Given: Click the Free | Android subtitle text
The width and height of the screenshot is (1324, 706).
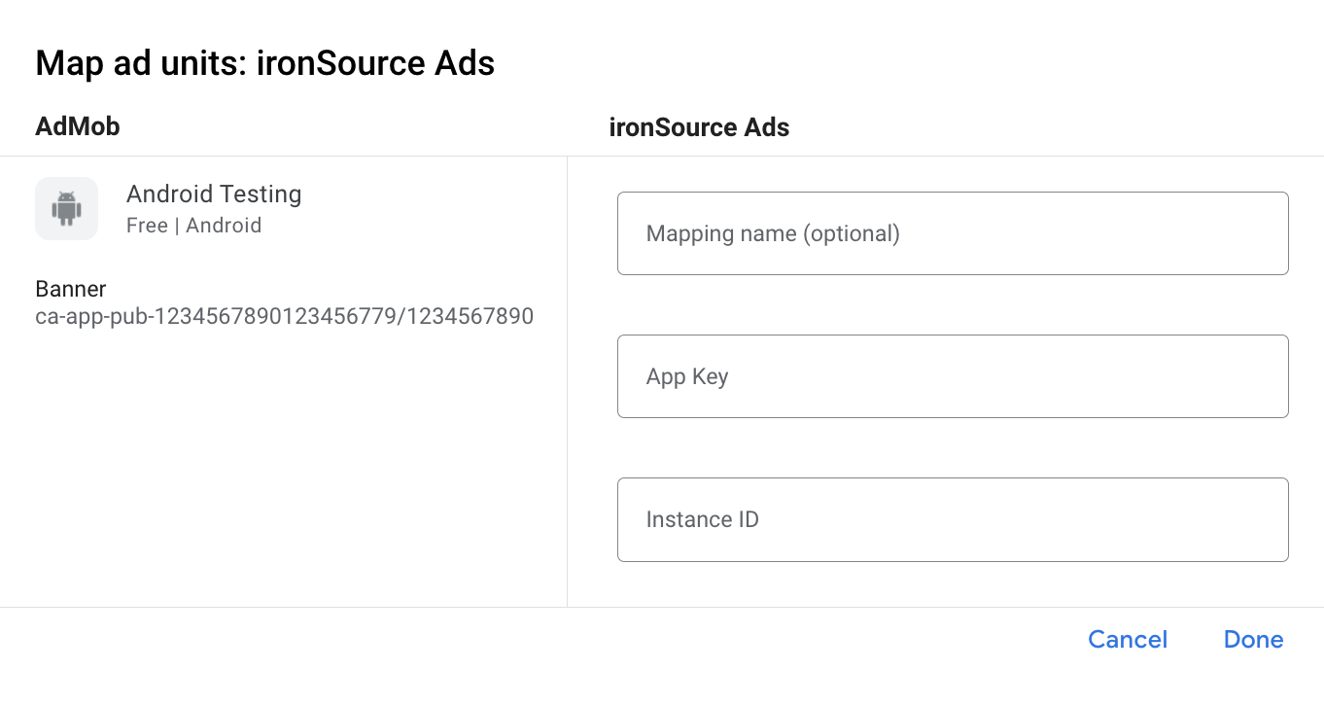Looking at the screenshot, I should coord(193,225).
